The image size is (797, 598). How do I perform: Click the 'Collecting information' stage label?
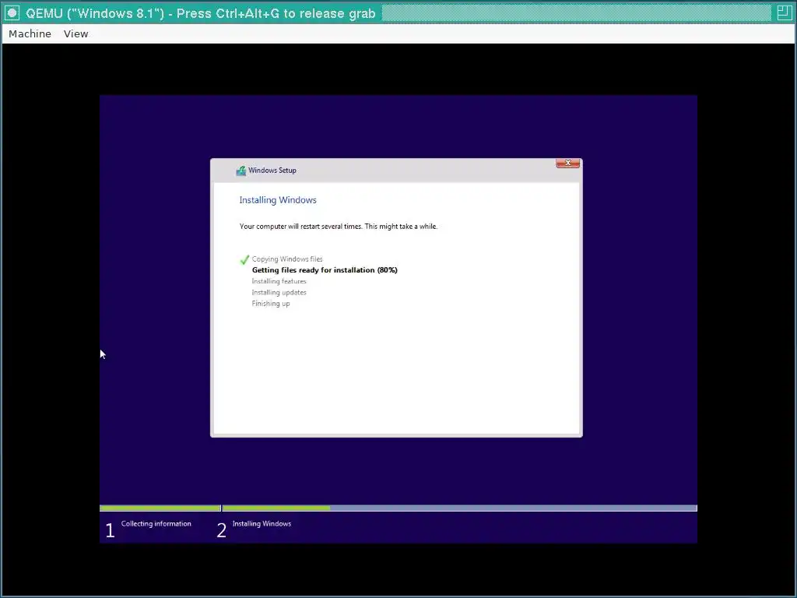click(x=156, y=524)
